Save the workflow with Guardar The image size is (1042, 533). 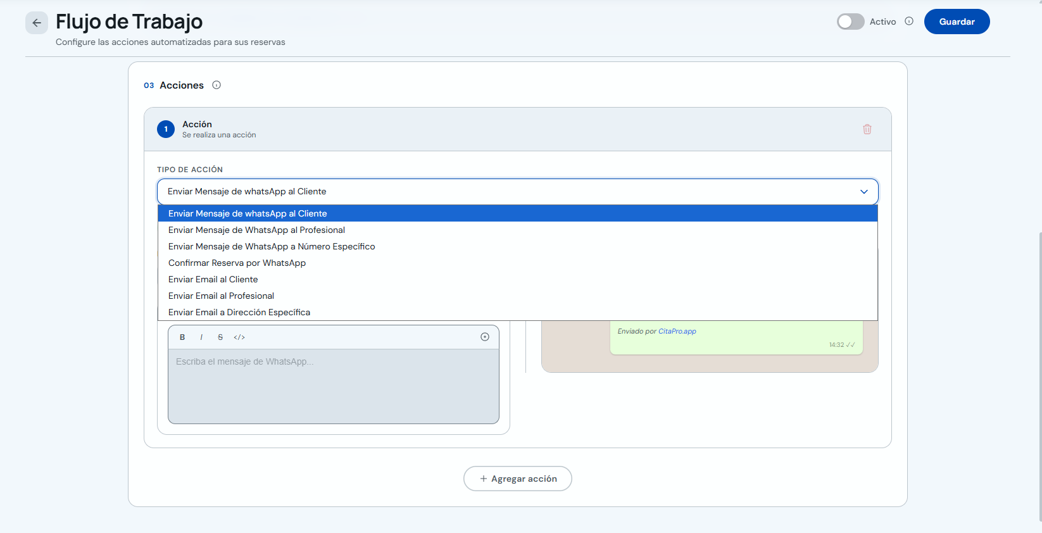957,22
